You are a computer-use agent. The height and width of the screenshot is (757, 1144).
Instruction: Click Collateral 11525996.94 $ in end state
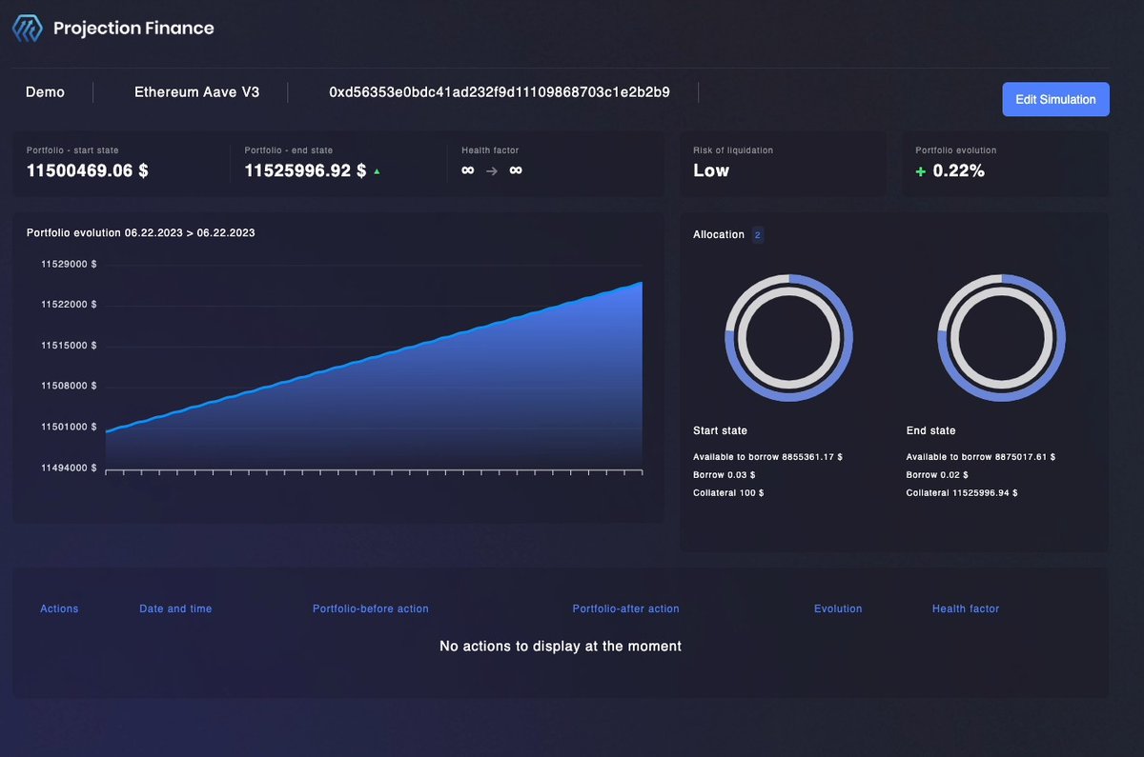tap(962, 493)
